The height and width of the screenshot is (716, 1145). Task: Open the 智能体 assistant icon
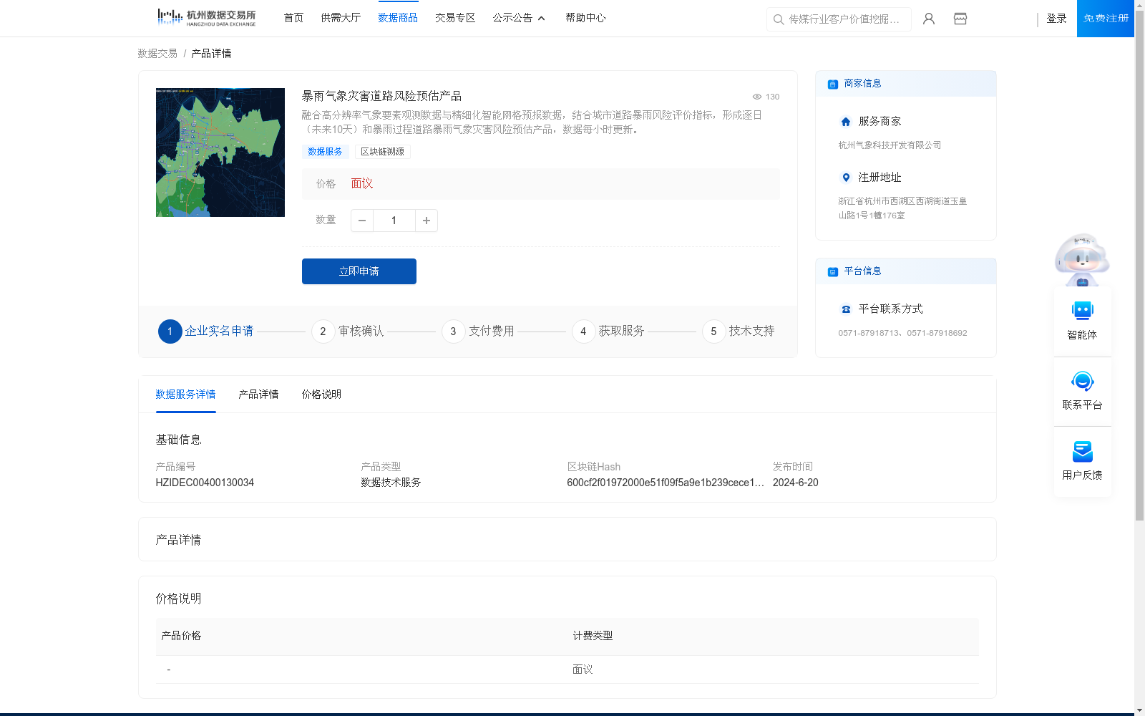pyautogui.click(x=1082, y=311)
